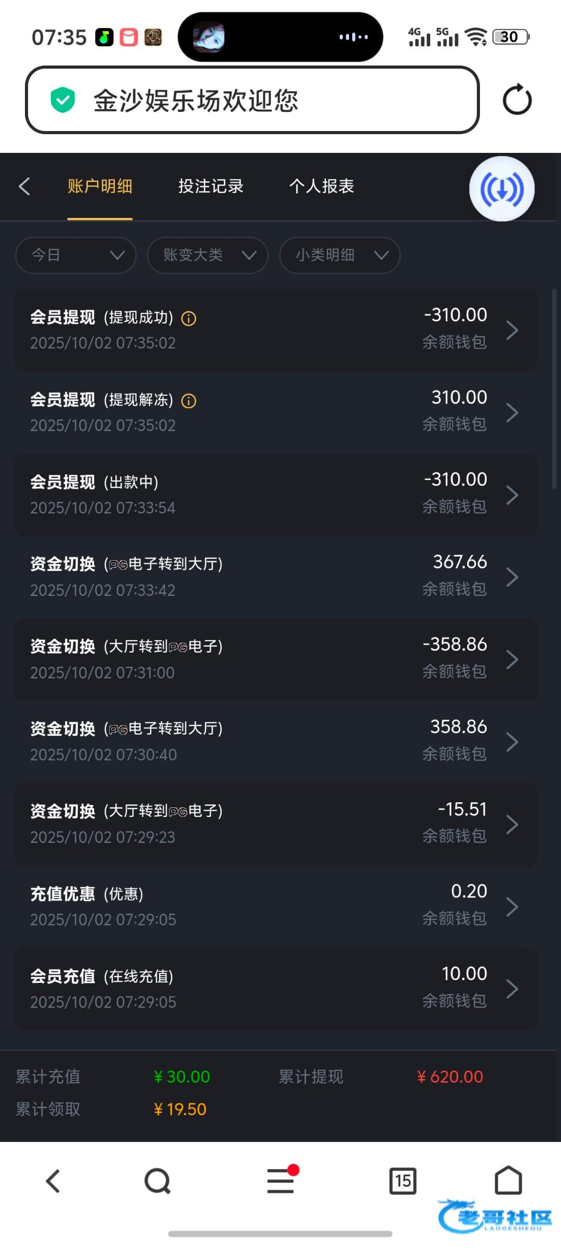Expand the 账变大类 dropdown
This screenshot has width=561, height=1248.
tap(208, 255)
